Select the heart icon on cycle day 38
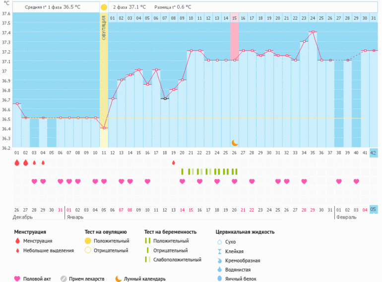Viewport: 382px width, 282px height. click(339, 181)
